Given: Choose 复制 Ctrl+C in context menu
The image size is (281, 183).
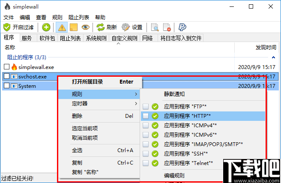Looking at the screenshot, I should coord(99,163).
